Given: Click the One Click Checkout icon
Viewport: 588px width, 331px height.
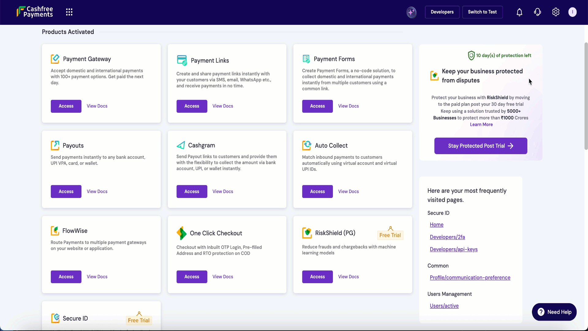Looking at the screenshot, I should (x=181, y=233).
